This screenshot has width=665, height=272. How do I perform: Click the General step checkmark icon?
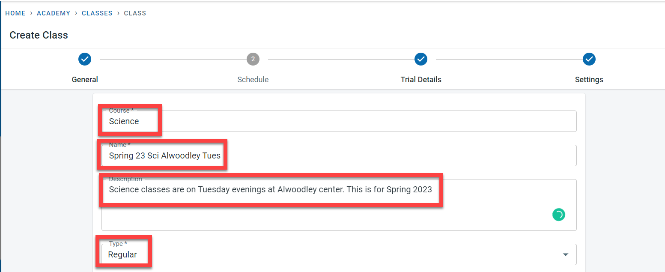(85, 59)
